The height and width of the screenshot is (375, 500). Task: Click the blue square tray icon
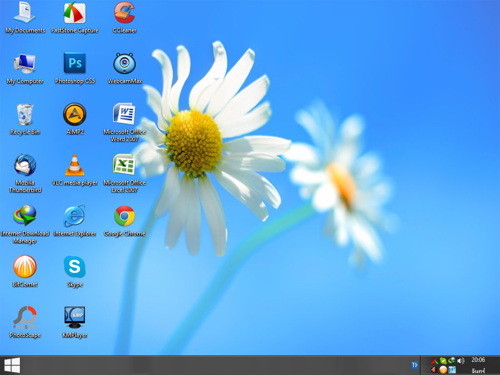coord(452,370)
